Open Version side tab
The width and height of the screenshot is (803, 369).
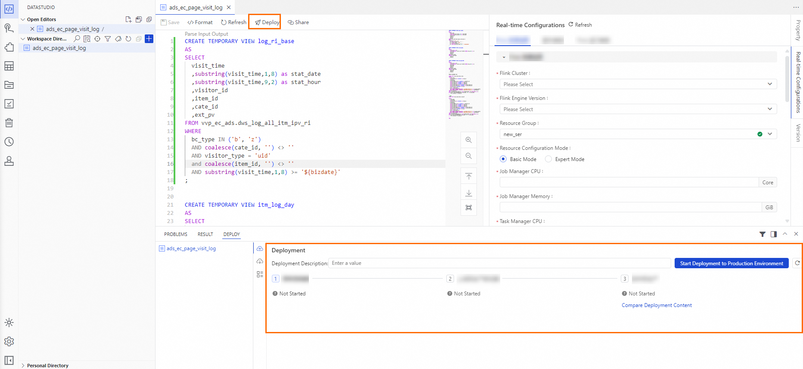click(798, 133)
